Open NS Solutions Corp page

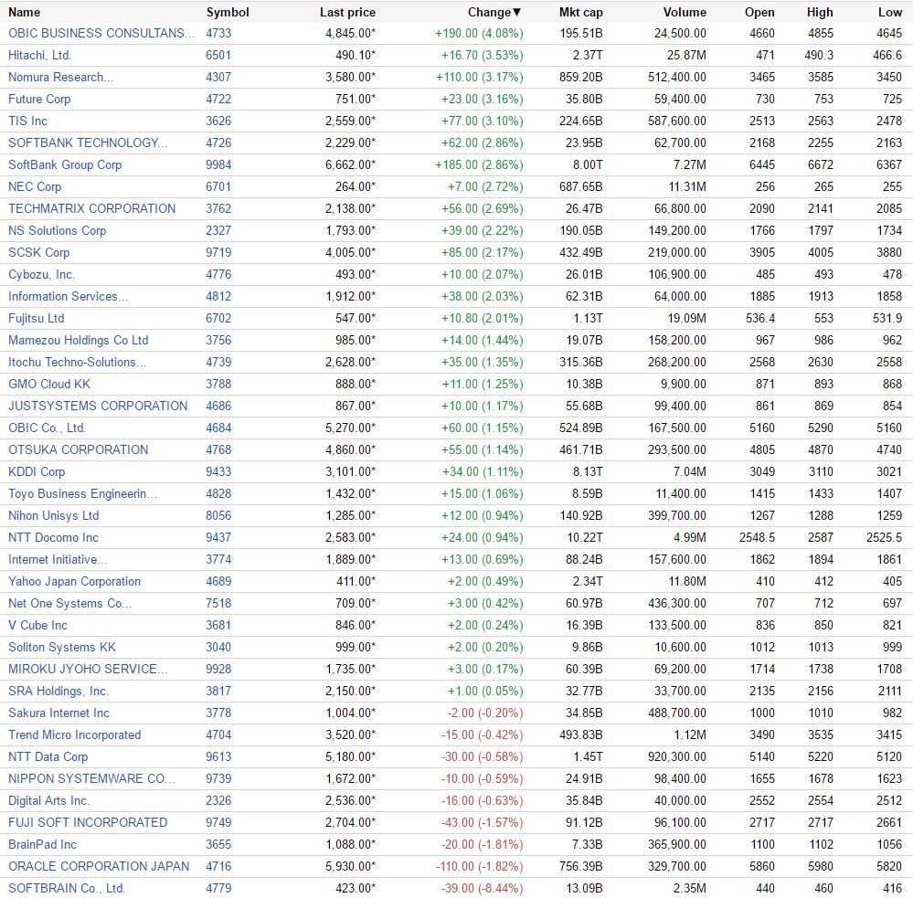click(x=57, y=230)
